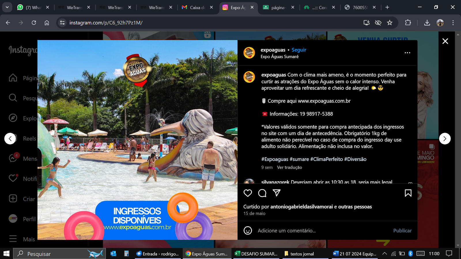Publish the comment with Publicar
The image size is (461, 259).
coord(402,231)
